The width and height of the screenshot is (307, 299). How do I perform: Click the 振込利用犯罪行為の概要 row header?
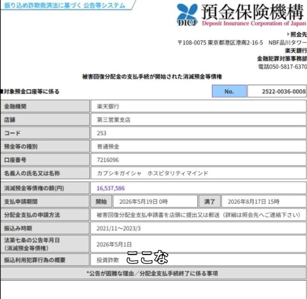tap(45, 260)
